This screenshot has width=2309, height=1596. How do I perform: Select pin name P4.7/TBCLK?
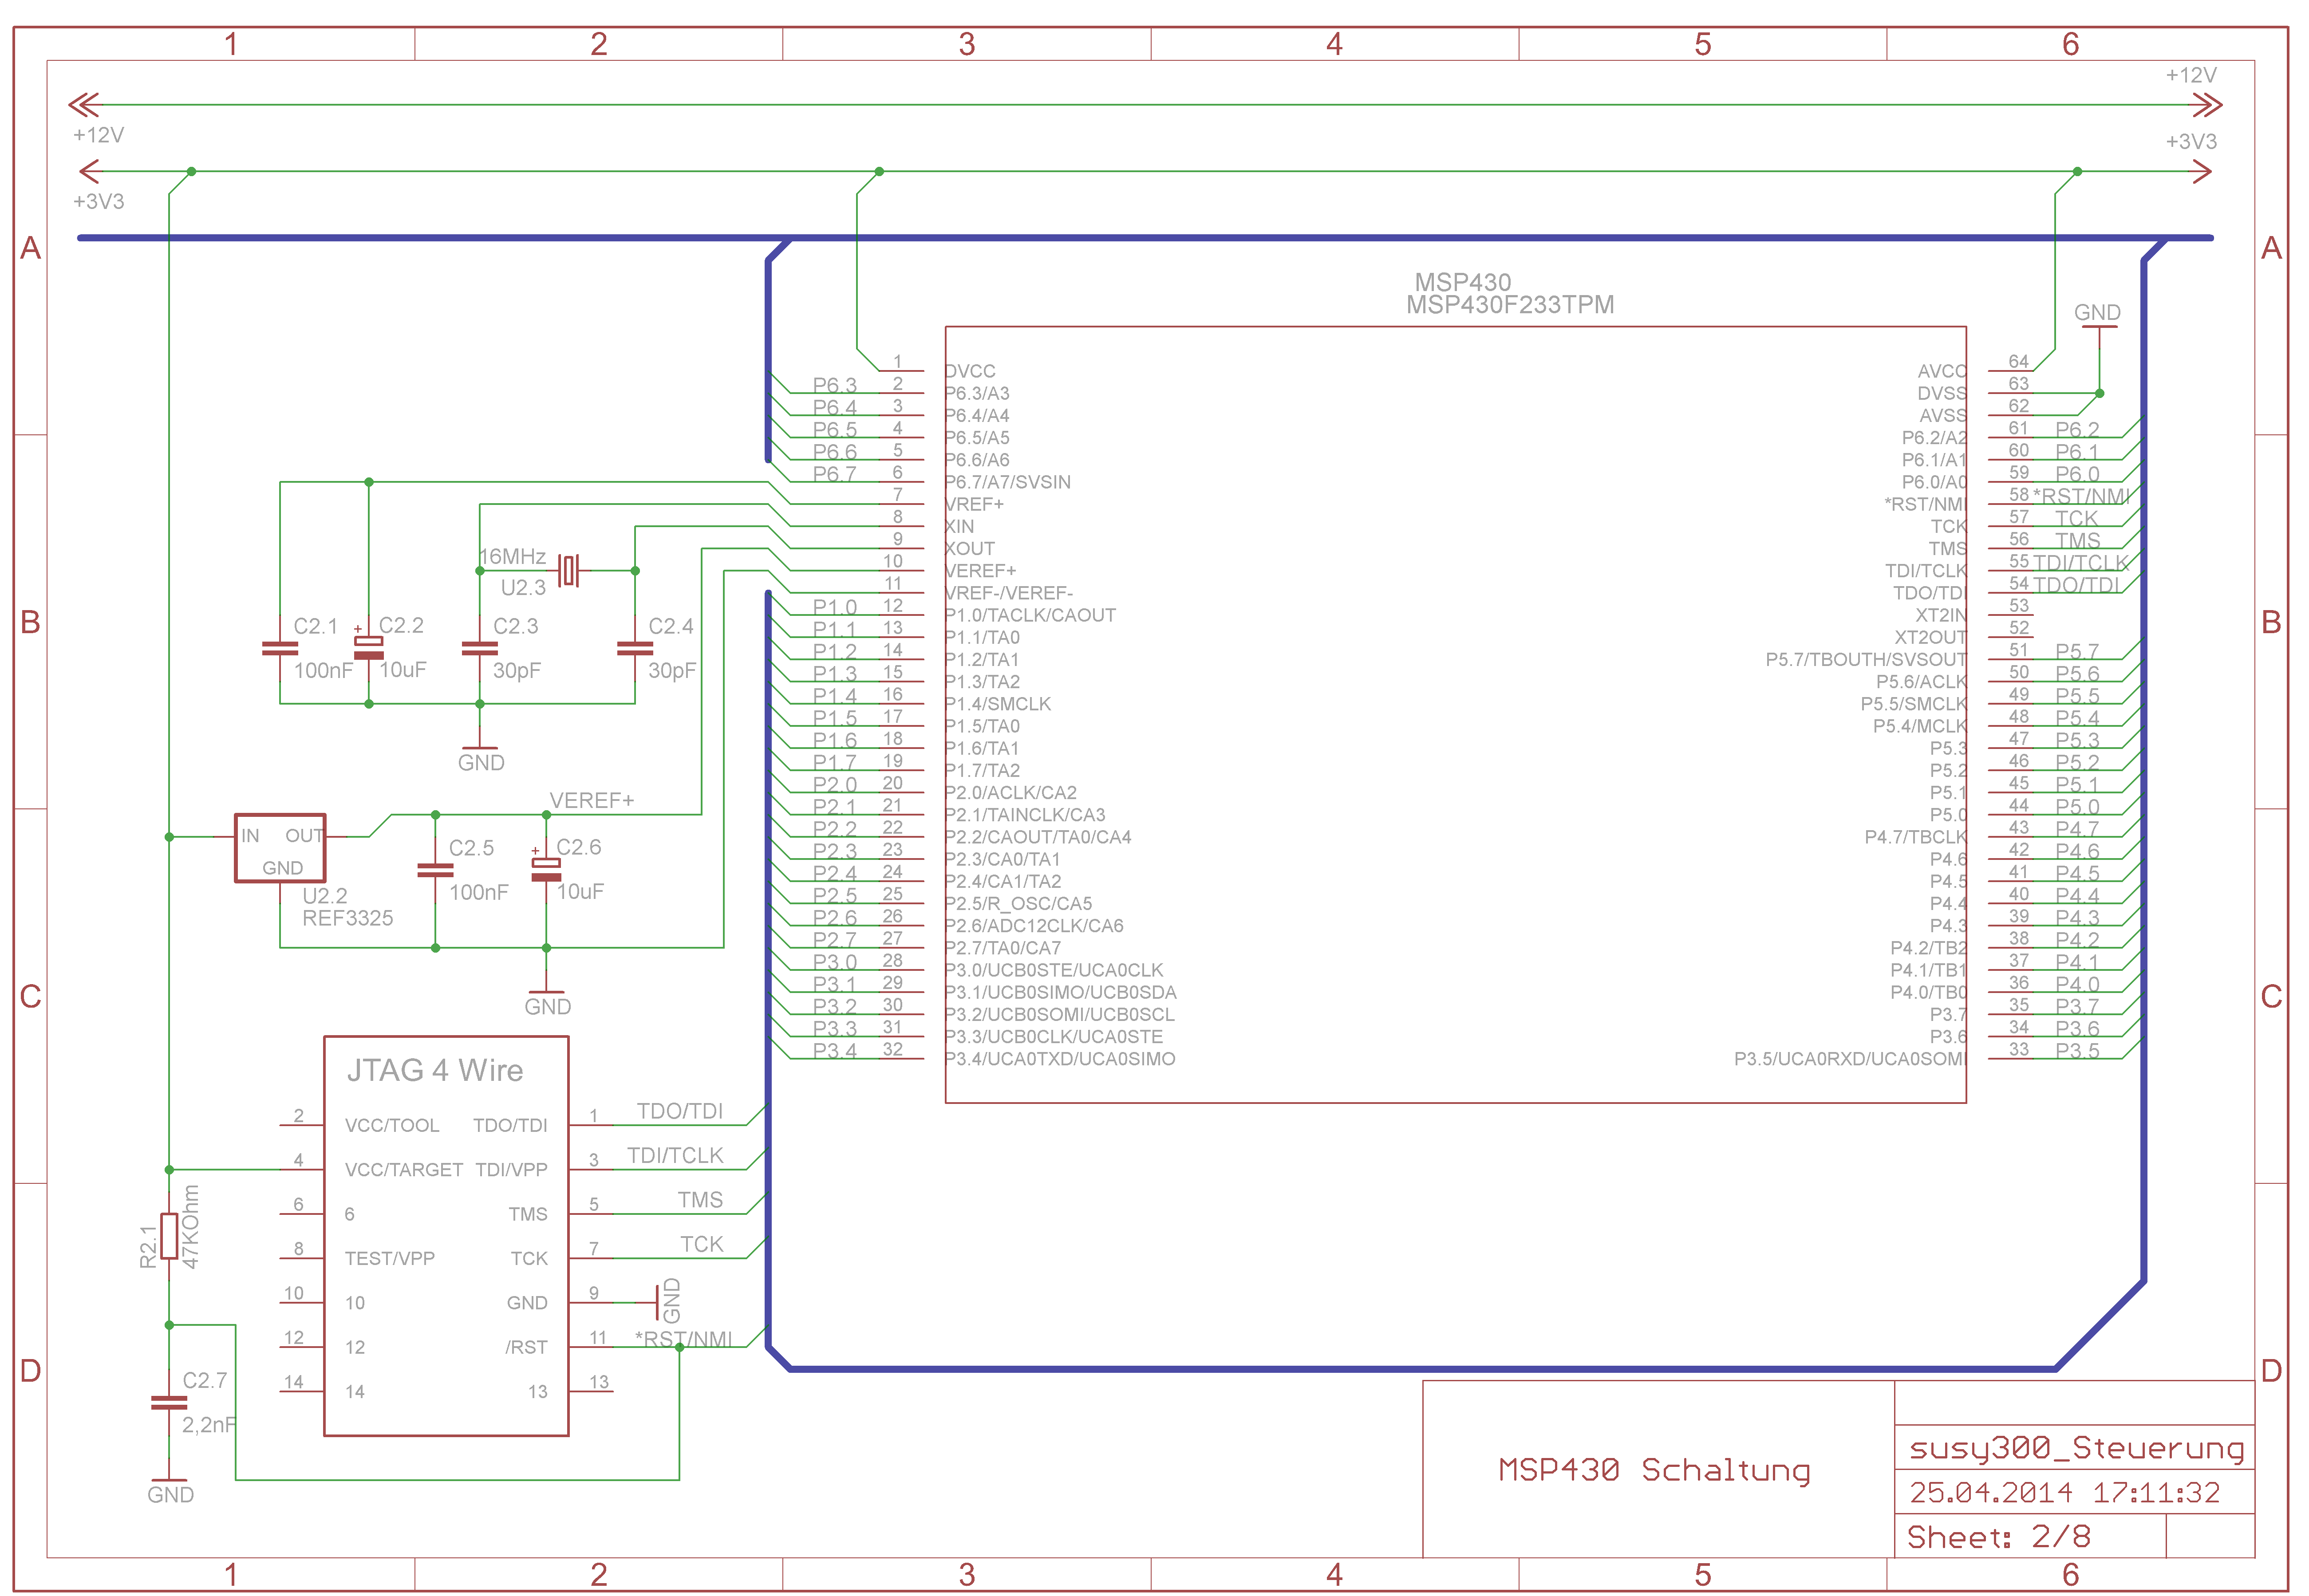[x=1915, y=837]
